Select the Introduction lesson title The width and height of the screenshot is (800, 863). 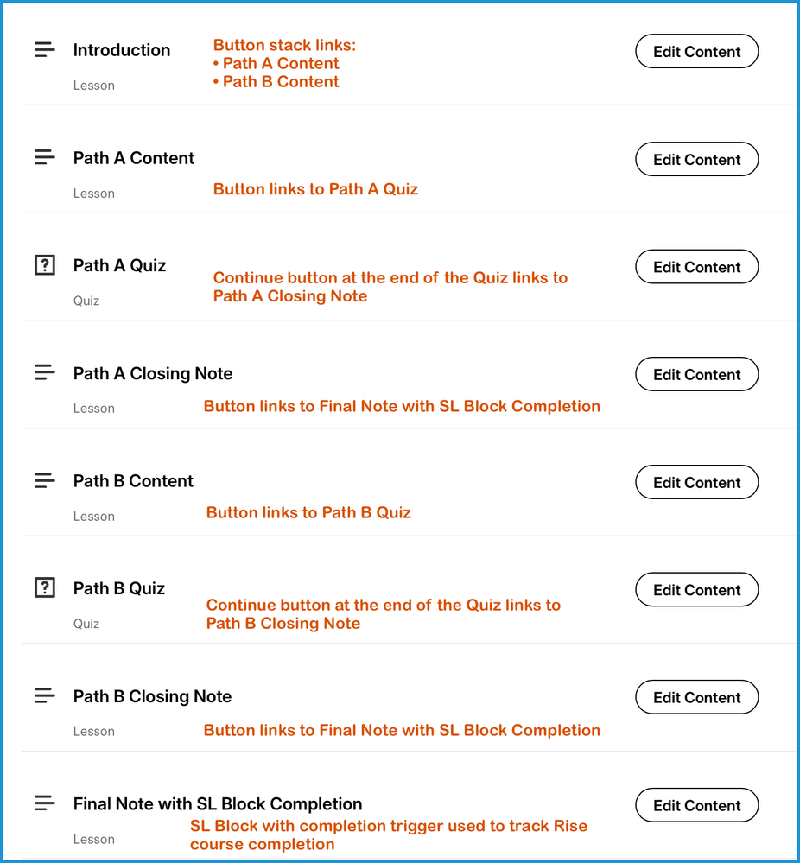click(x=122, y=50)
